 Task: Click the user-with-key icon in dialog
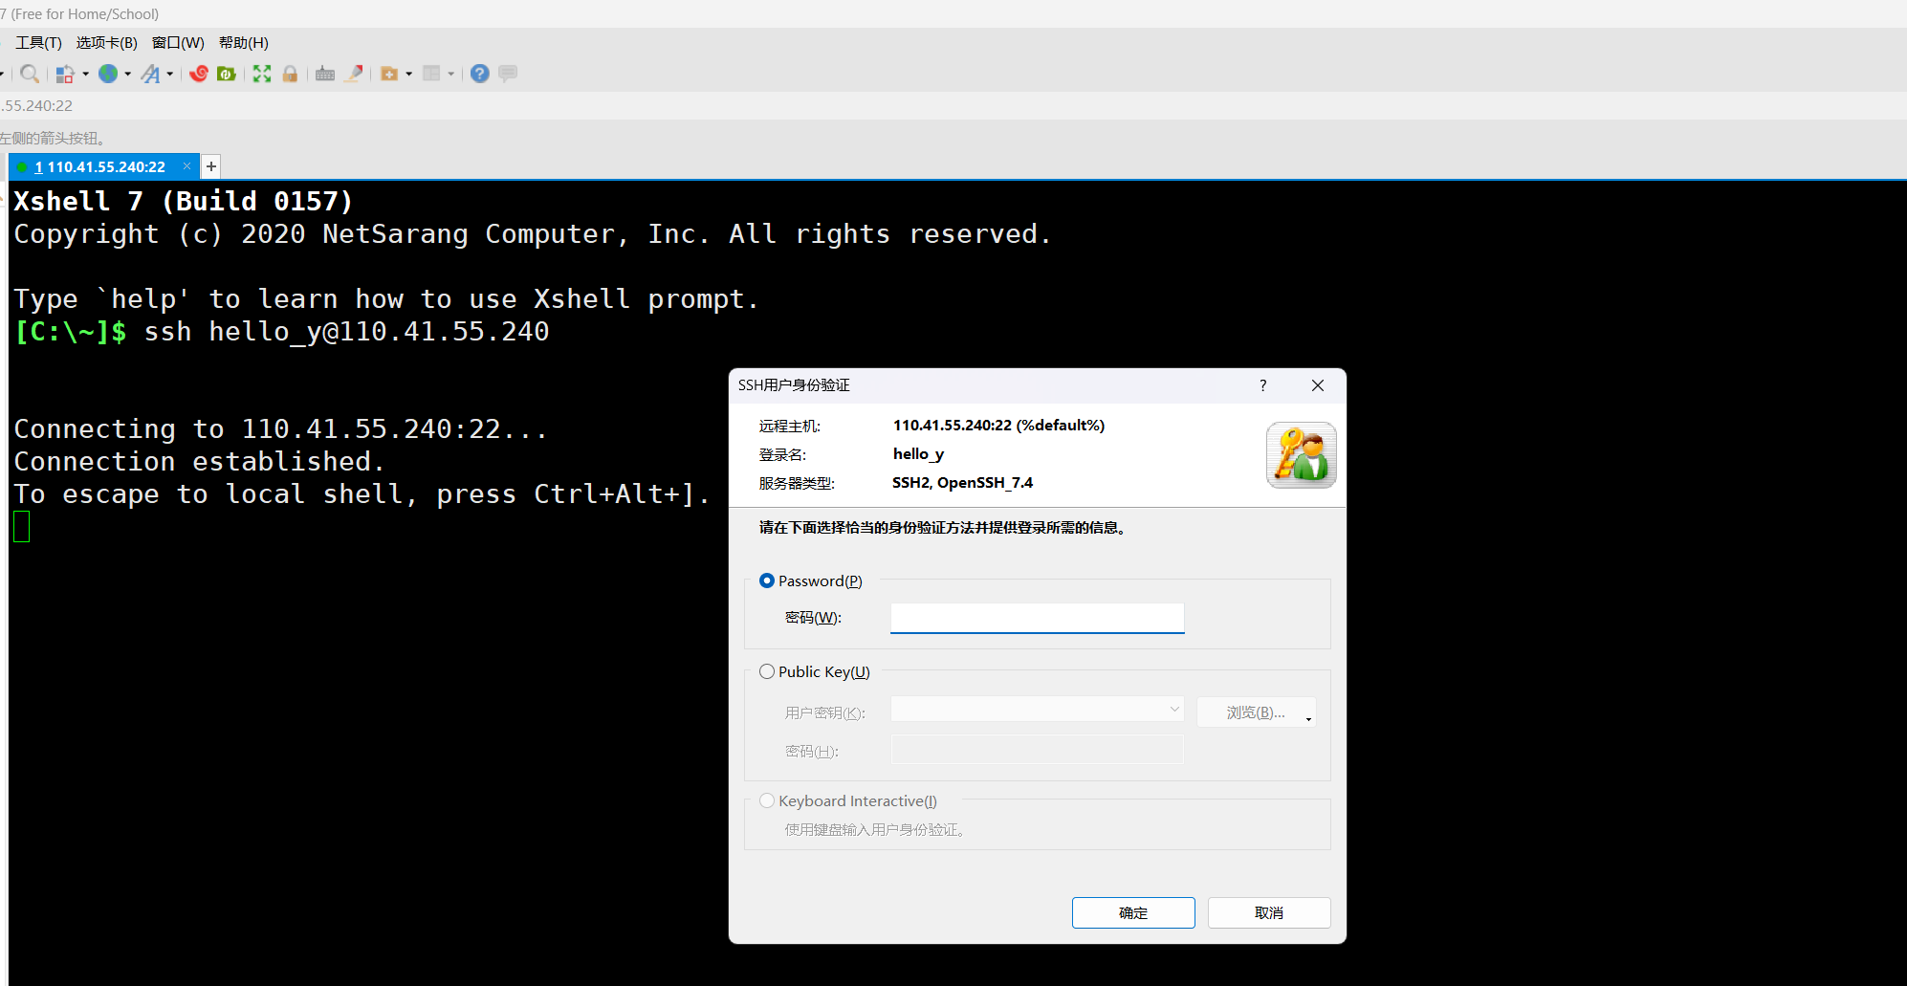pos(1302,455)
